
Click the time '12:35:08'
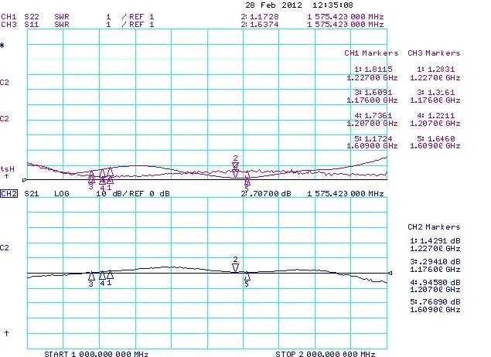[332, 5]
